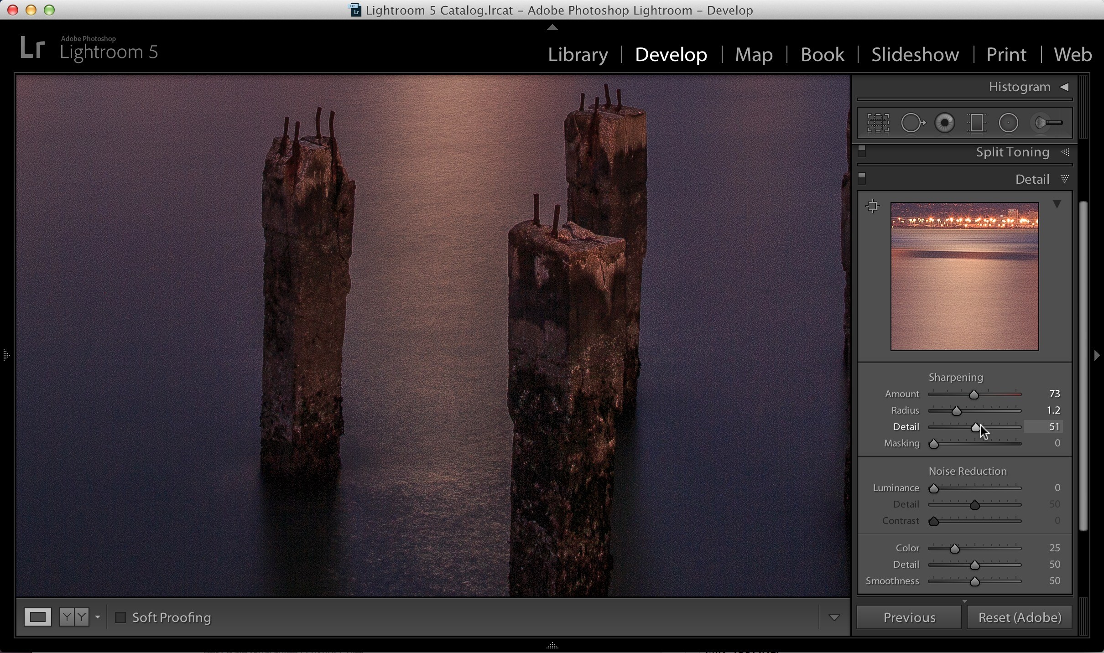Hide the top module picker panel
Viewport: 1104px width, 653px height.
552,27
